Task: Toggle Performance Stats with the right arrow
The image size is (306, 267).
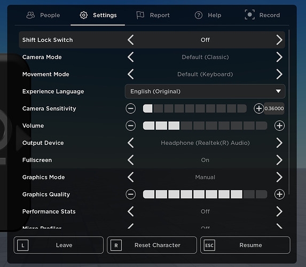Action: point(279,211)
